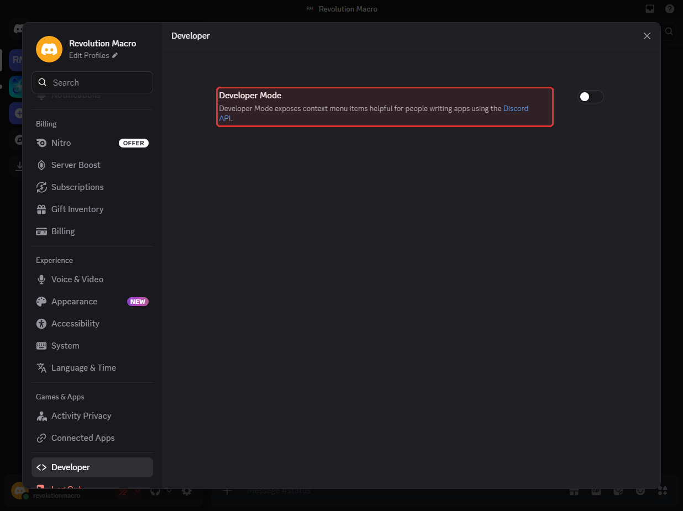The width and height of the screenshot is (683, 511).
Task: Click the Accessibility person icon
Action: [41, 323]
